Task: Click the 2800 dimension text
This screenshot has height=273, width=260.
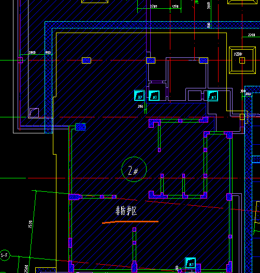Action: click(32, 52)
